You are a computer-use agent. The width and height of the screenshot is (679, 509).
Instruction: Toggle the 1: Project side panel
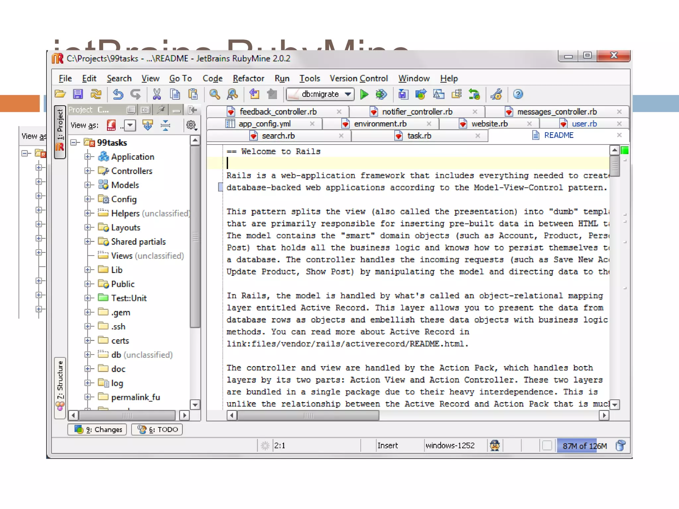(x=60, y=132)
